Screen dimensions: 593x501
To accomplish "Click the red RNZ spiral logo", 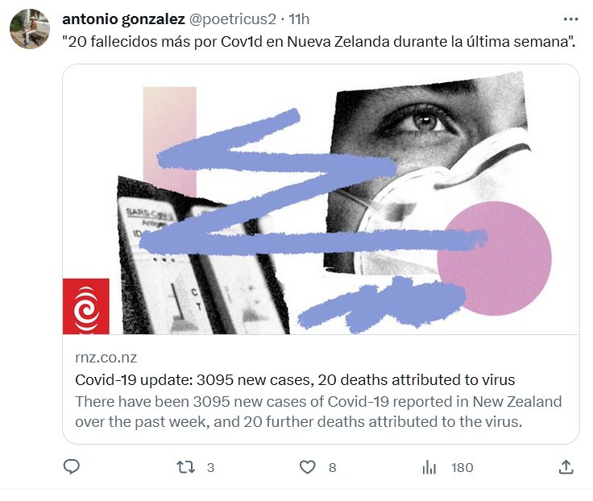I will point(86,306).
